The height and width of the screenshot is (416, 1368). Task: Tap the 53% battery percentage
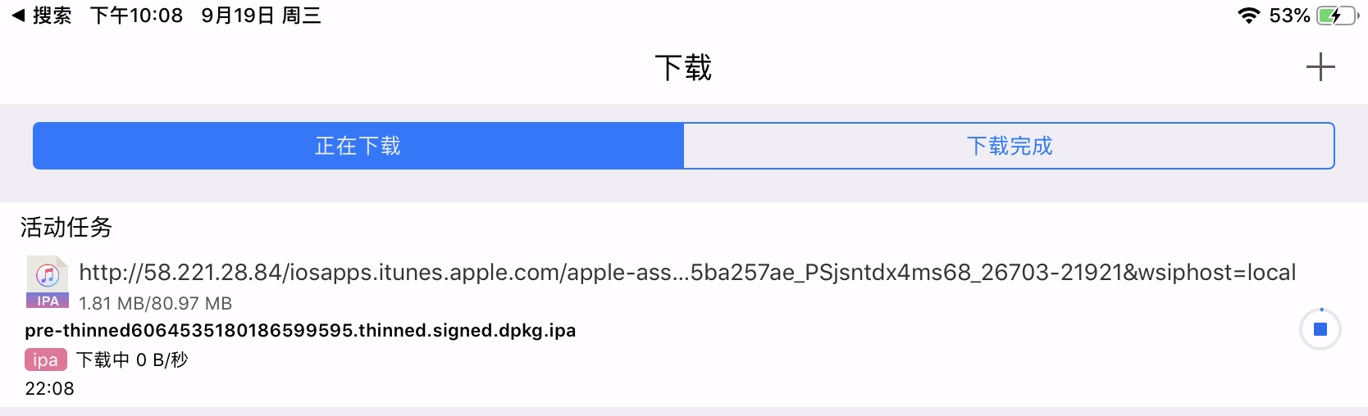point(1288,16)
